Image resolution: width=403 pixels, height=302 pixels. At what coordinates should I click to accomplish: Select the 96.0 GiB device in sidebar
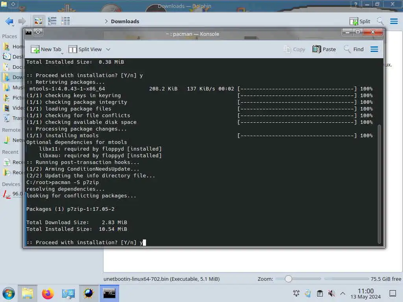pos(13,194)
